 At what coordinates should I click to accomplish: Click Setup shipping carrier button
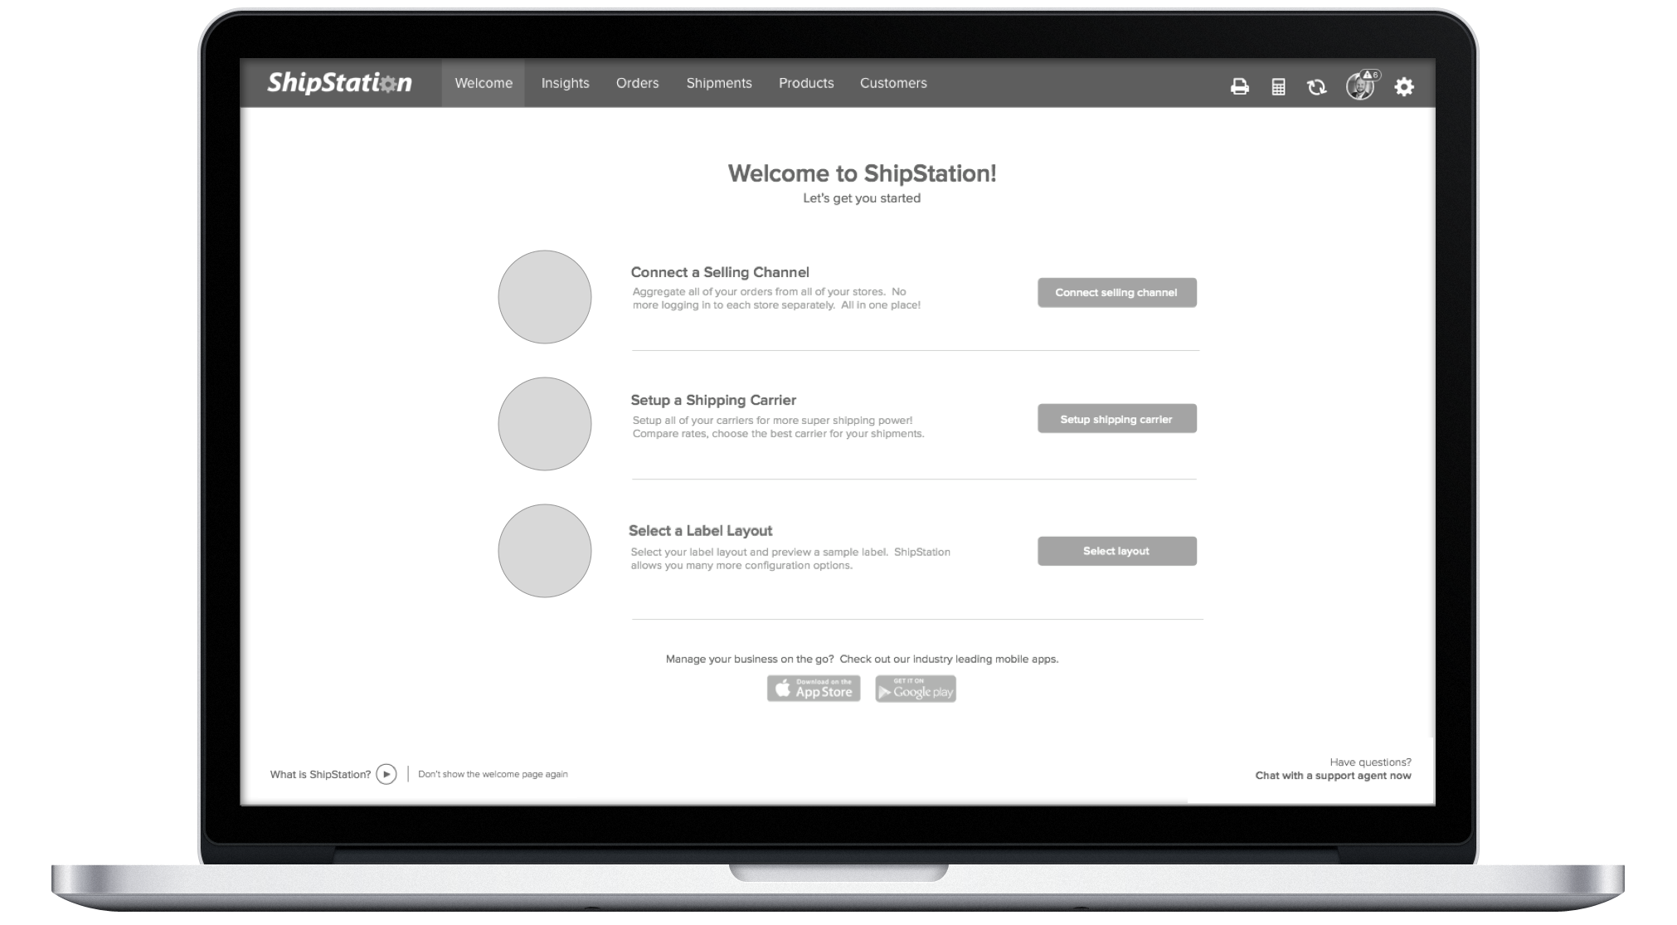click(x=1116, y=418)
